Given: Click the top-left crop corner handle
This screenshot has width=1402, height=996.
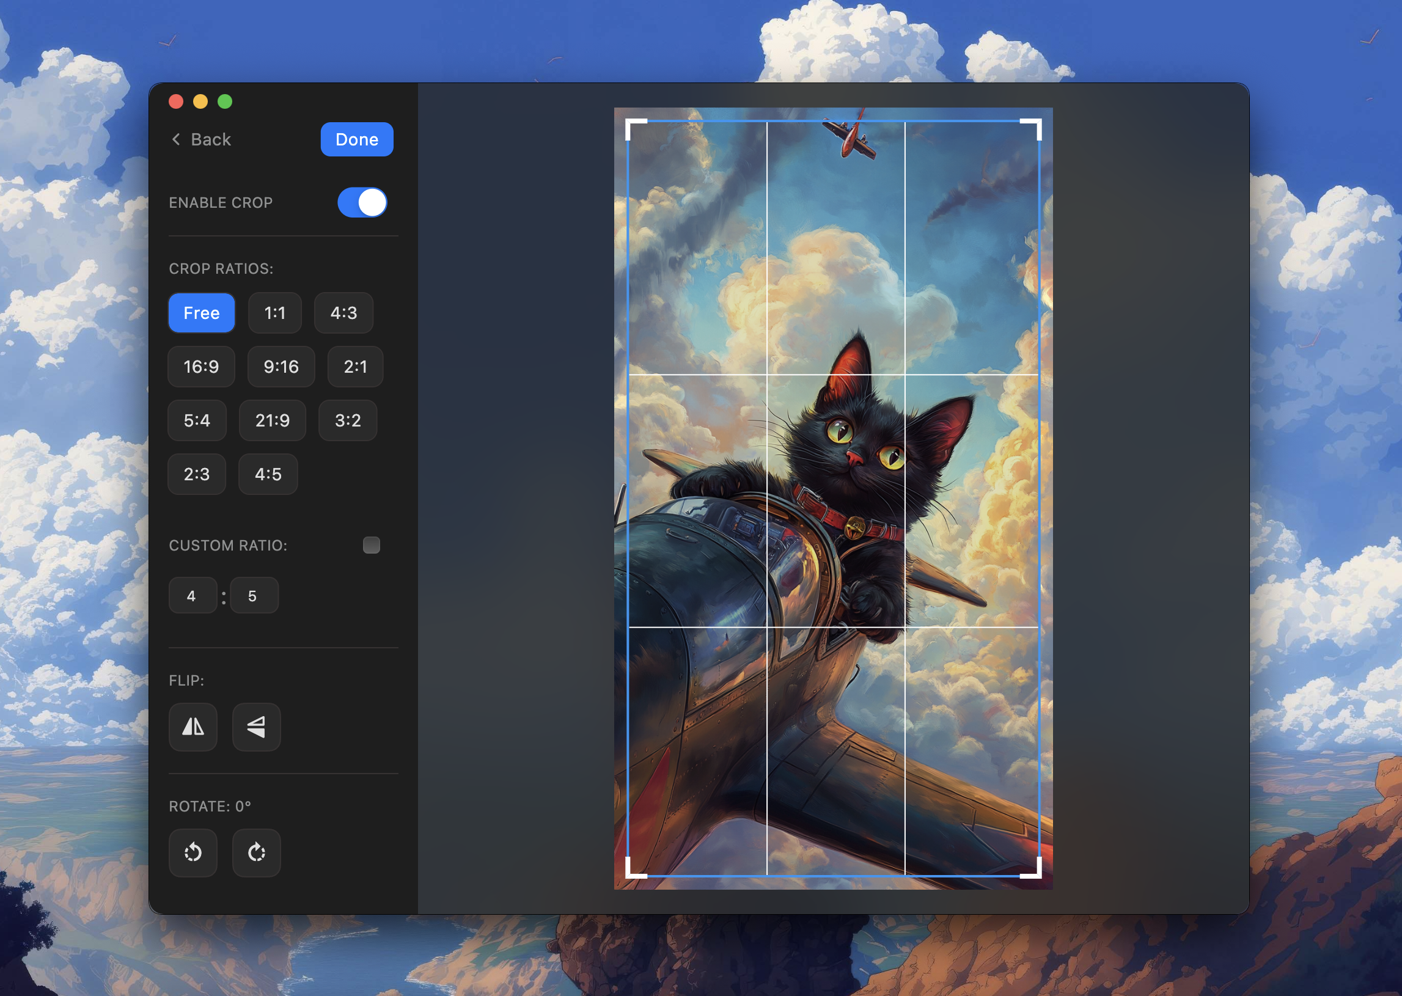Looking at the screenshot, I should (x=636, y=130).
